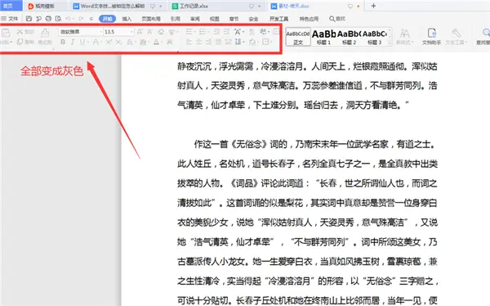This screenshot has width=490, height=306.
Task: Click the Copy icon
Action: [x=20, y=42]
